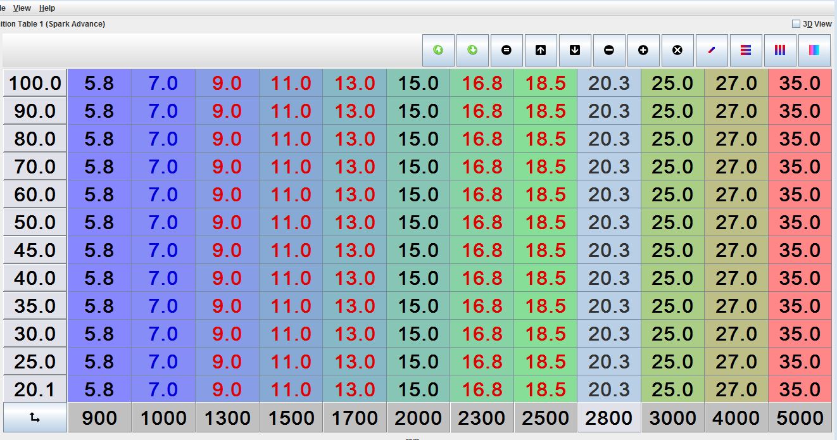Enable the 3D View checkbox

[796, 24]
